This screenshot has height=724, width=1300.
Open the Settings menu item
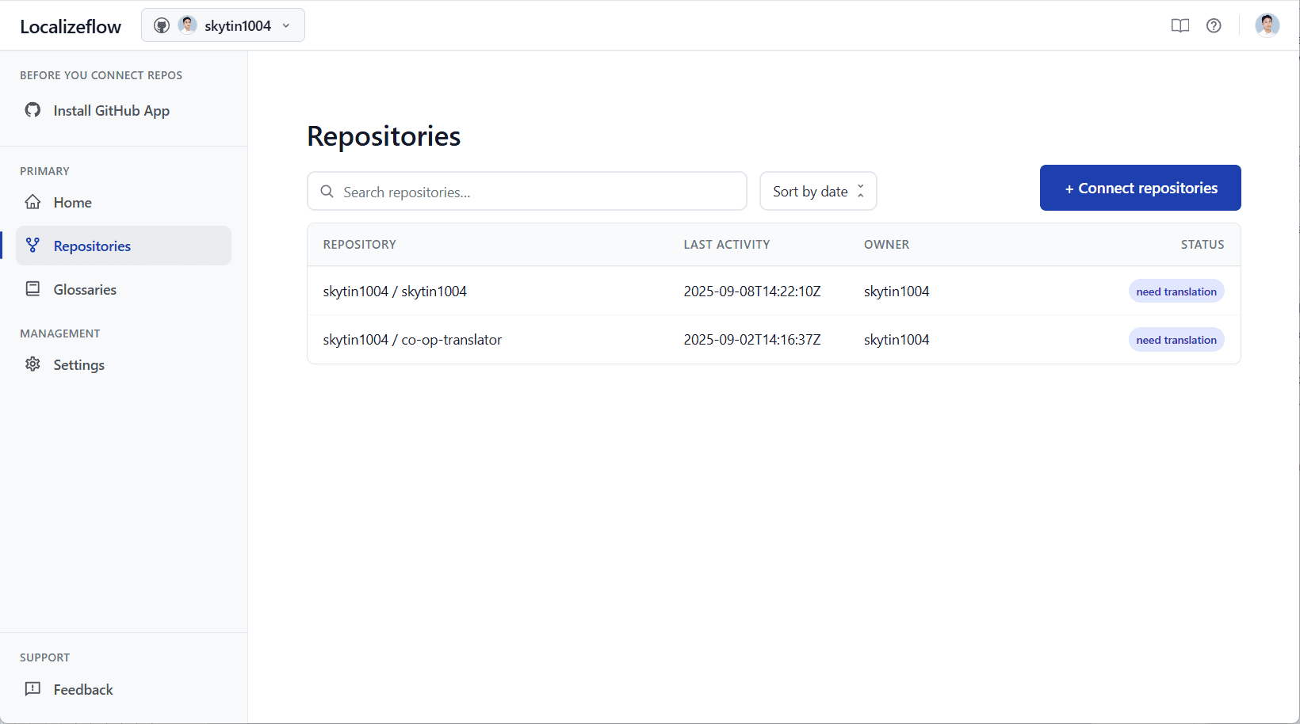tap(78, 364)
